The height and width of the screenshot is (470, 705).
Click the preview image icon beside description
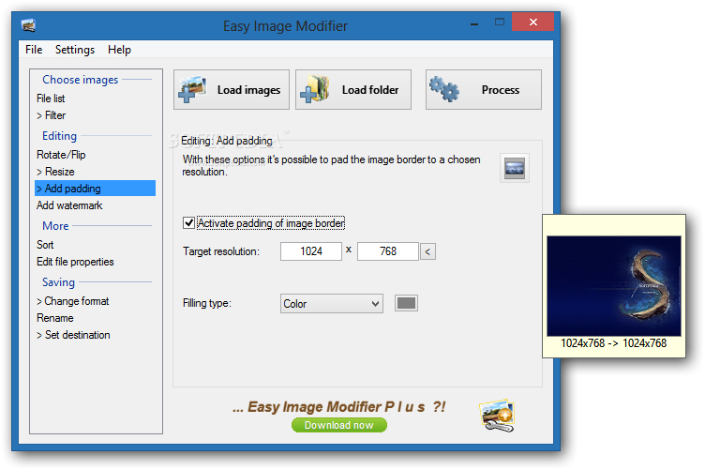click(515, 168)
